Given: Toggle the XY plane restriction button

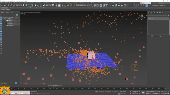Looking at the screenshot, I should pos(147,6).
